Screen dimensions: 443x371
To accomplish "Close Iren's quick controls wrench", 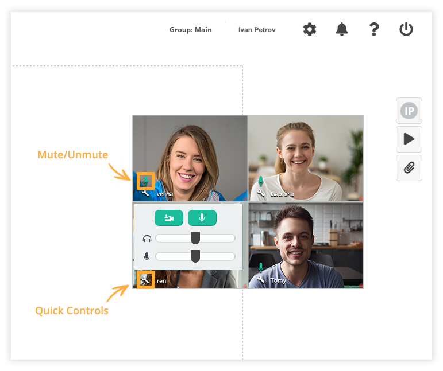I will 145,280.
